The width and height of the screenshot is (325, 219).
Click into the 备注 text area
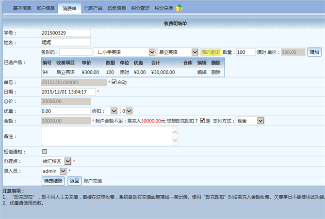coord(110,136)
